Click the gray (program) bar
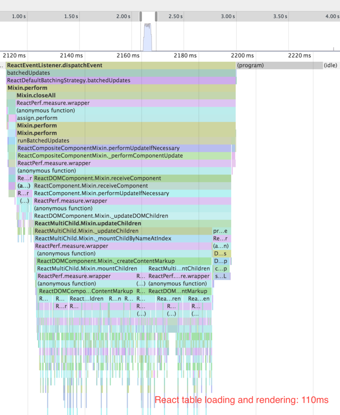This screenshot has height=415, width=340. click(280, 65)
